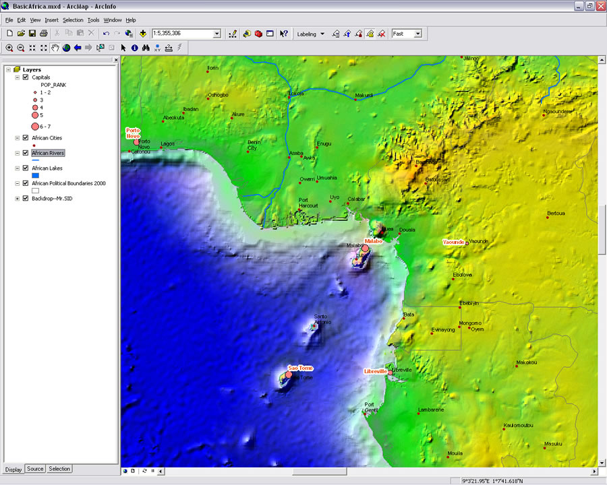Image resolution: width=607 pixels, height=485 pixels.
Task: Open the Selection menu
Action: (73, 20)
